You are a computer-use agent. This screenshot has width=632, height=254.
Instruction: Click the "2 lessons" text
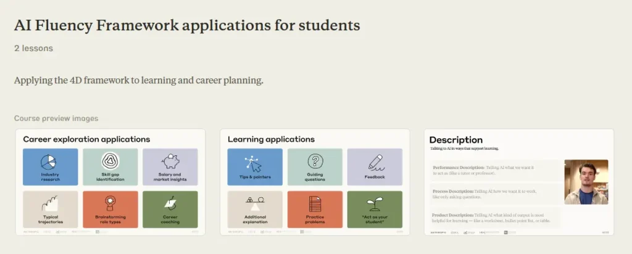click(33, 48)
